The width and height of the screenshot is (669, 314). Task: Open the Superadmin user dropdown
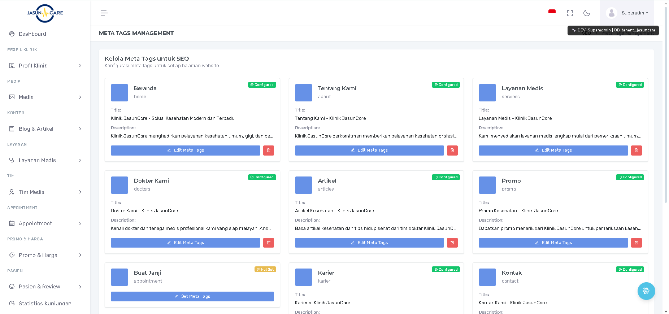[627, 13]
